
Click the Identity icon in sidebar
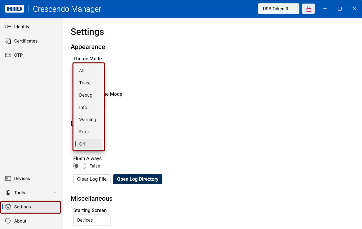pos(8,27)
